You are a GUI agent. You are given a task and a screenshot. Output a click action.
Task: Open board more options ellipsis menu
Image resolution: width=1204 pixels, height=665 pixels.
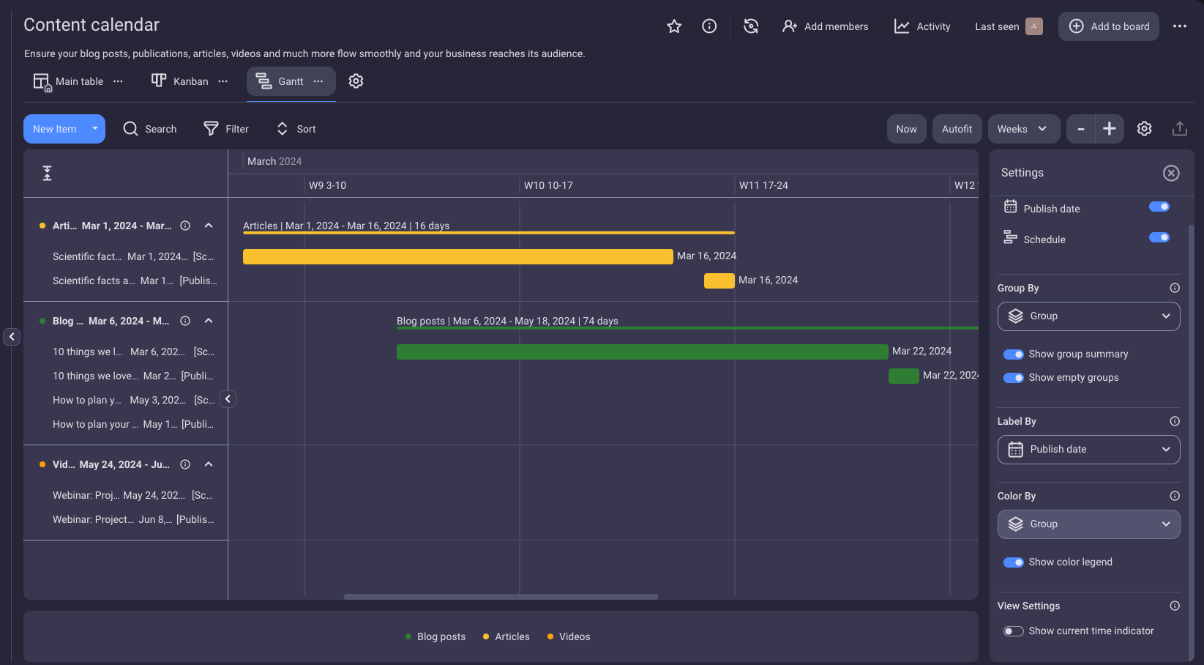[x=1180, y=26]
